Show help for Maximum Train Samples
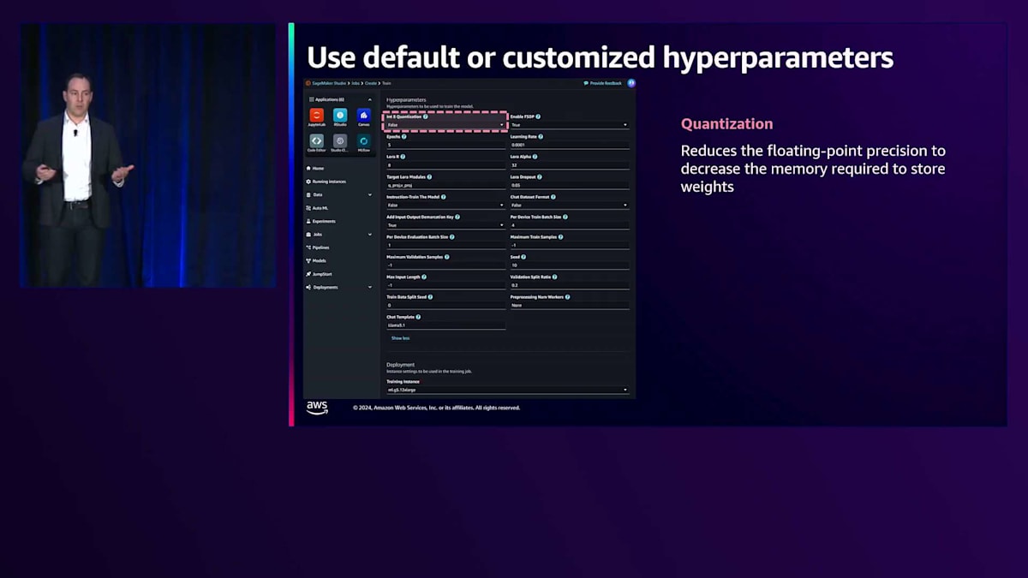This screenshot has height=578, width=1028. pos(560,237)
